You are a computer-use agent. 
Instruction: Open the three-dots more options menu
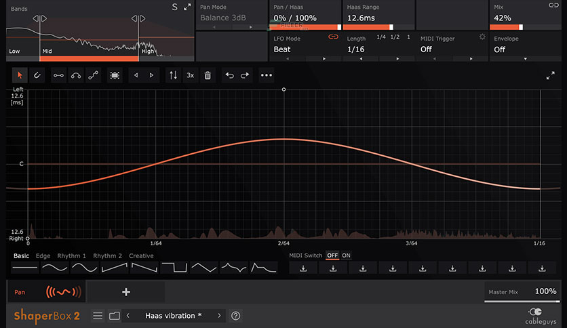coord(266,75)
